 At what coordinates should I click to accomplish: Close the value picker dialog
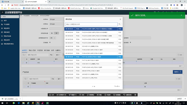coord(120,19)
